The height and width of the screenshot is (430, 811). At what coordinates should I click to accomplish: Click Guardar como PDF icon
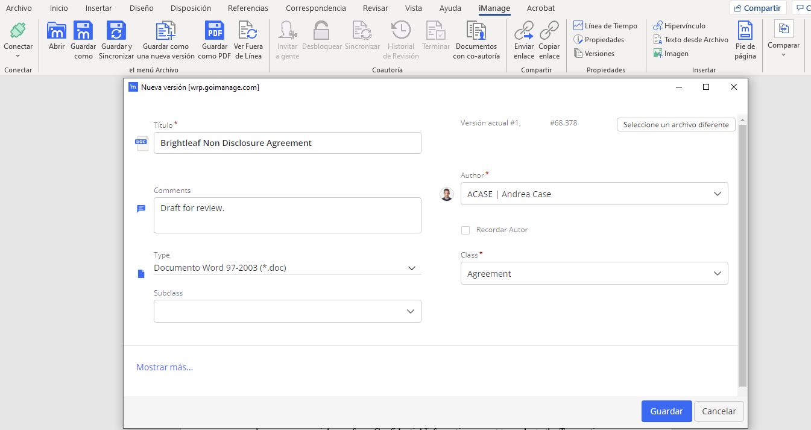pyautogui.click(x=215, y=31)
